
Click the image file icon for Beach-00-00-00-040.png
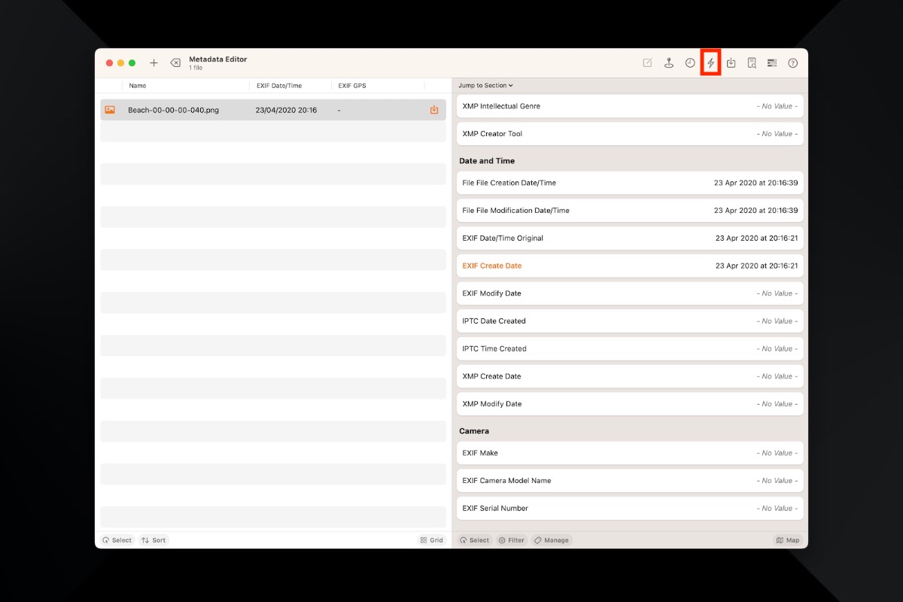[x=110, y=110]
